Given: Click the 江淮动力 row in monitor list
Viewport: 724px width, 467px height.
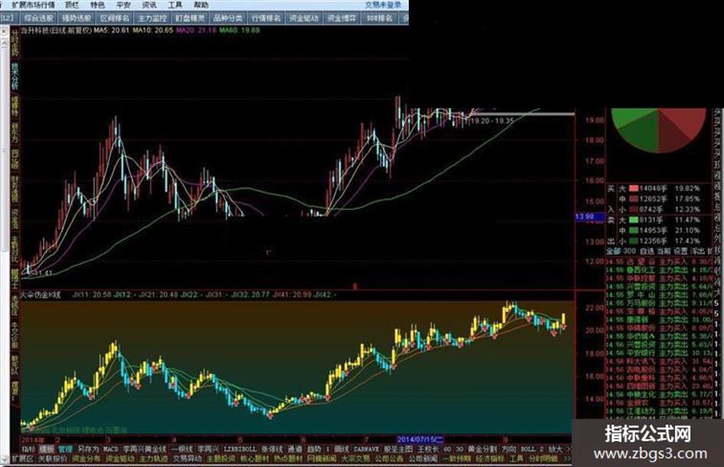Looking at the screenshot, I should click(x=658, y=411).
